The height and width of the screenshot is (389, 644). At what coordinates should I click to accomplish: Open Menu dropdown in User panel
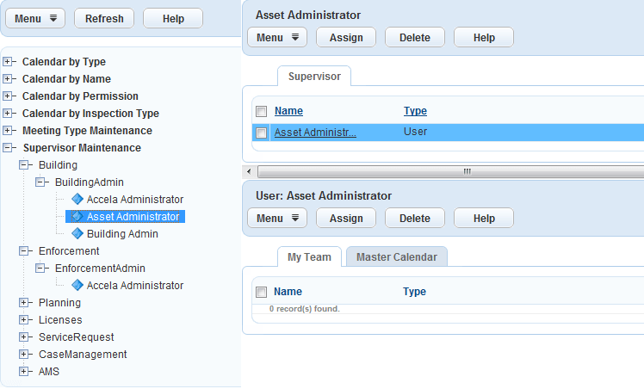(x=277, y=218)
